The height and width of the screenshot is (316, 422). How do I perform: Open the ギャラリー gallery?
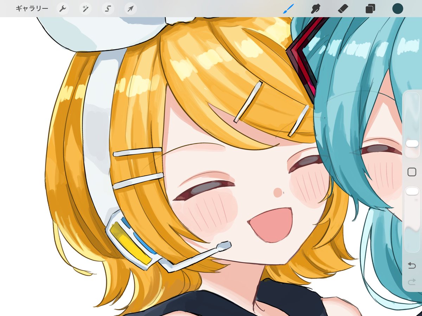pyautogui.click(x=32, y=8)
